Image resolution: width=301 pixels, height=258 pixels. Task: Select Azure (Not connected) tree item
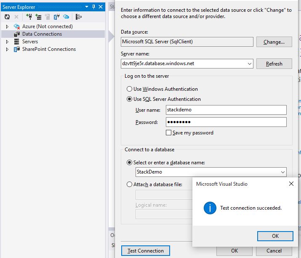tap(48, 26)
